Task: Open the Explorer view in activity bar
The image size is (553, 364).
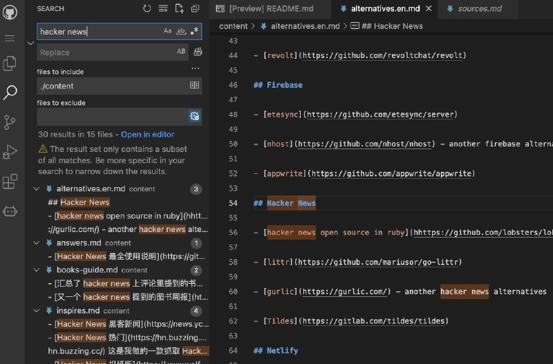Action: pos(10,64)
